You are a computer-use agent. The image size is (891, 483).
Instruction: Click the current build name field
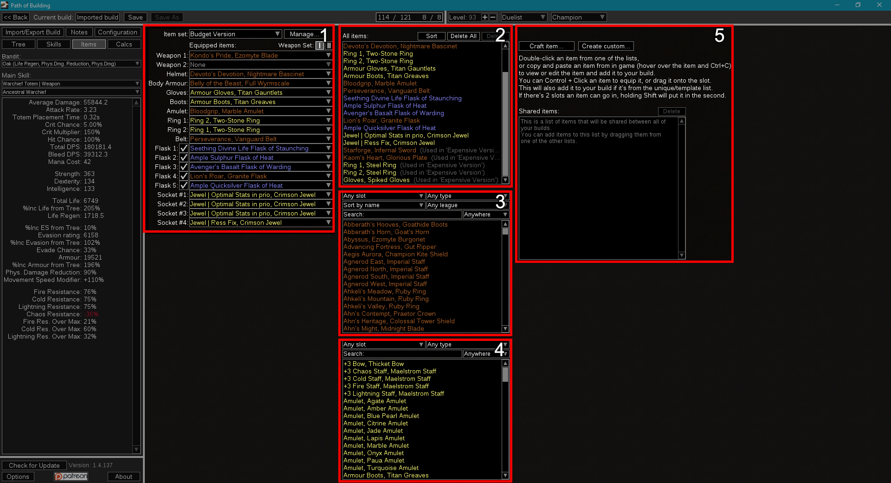[97, 17]
